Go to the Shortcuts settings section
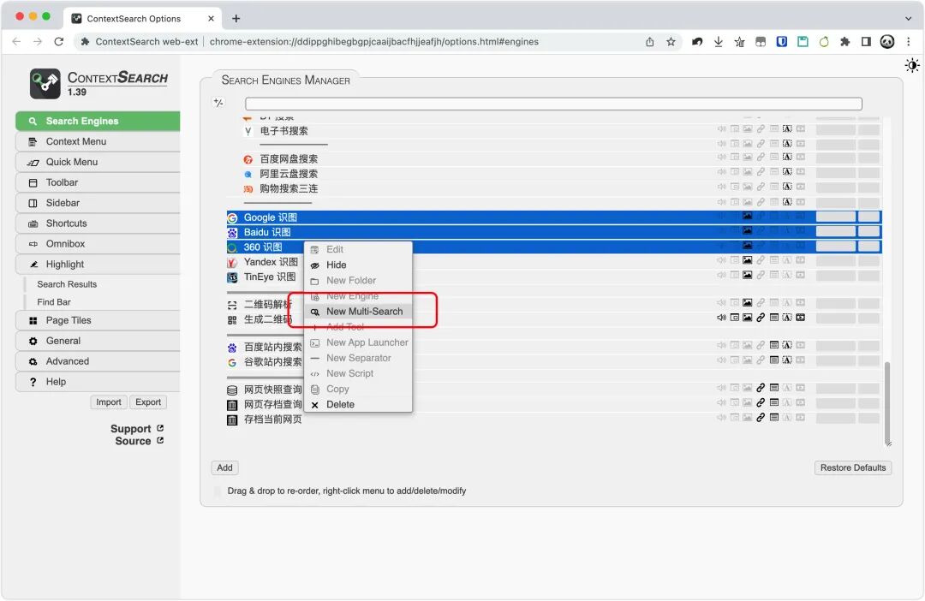 (98, 223)
